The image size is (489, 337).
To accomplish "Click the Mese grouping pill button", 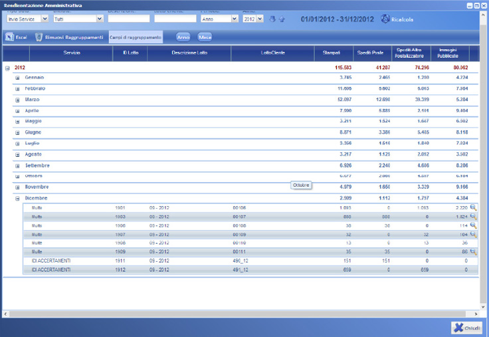I will (205, 37).
